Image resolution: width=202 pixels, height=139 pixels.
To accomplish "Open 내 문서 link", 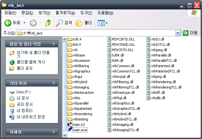I will (23, 98).
